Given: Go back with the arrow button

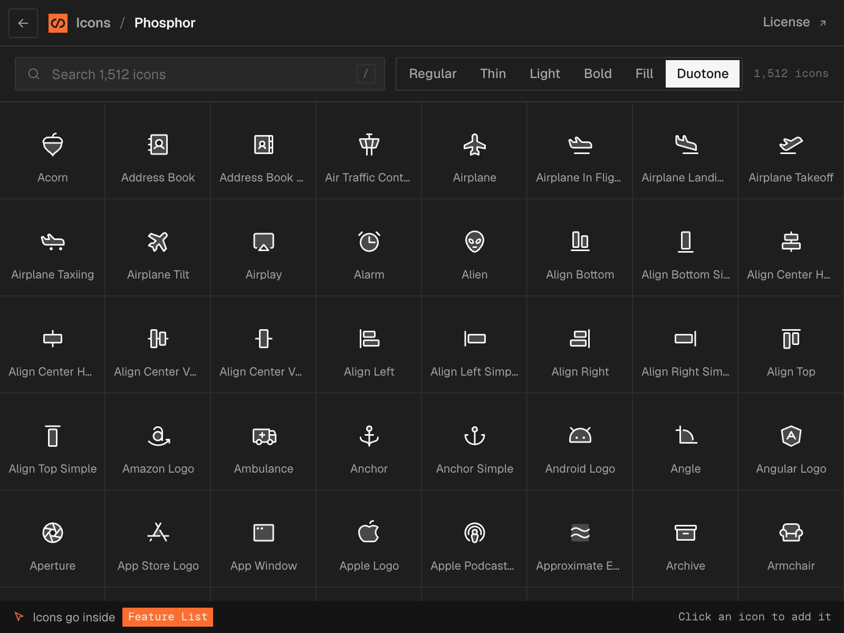Looking at the screenshot, I should (x=23, y=23).
